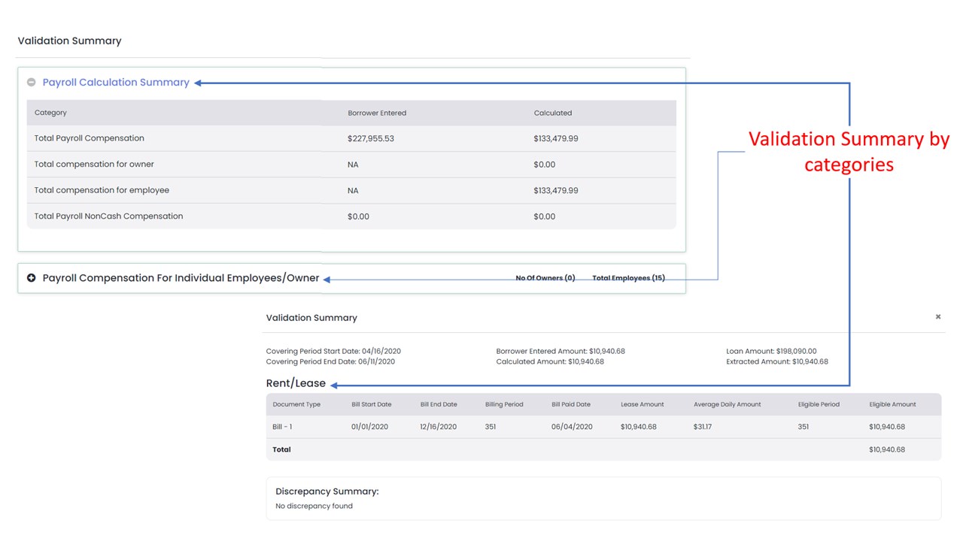Image resolution: width=963 pixels, height=541 pixels.
Task: Select the Total Payroll Compensation row
Action: pyautogui.click(x=351, y=138)
